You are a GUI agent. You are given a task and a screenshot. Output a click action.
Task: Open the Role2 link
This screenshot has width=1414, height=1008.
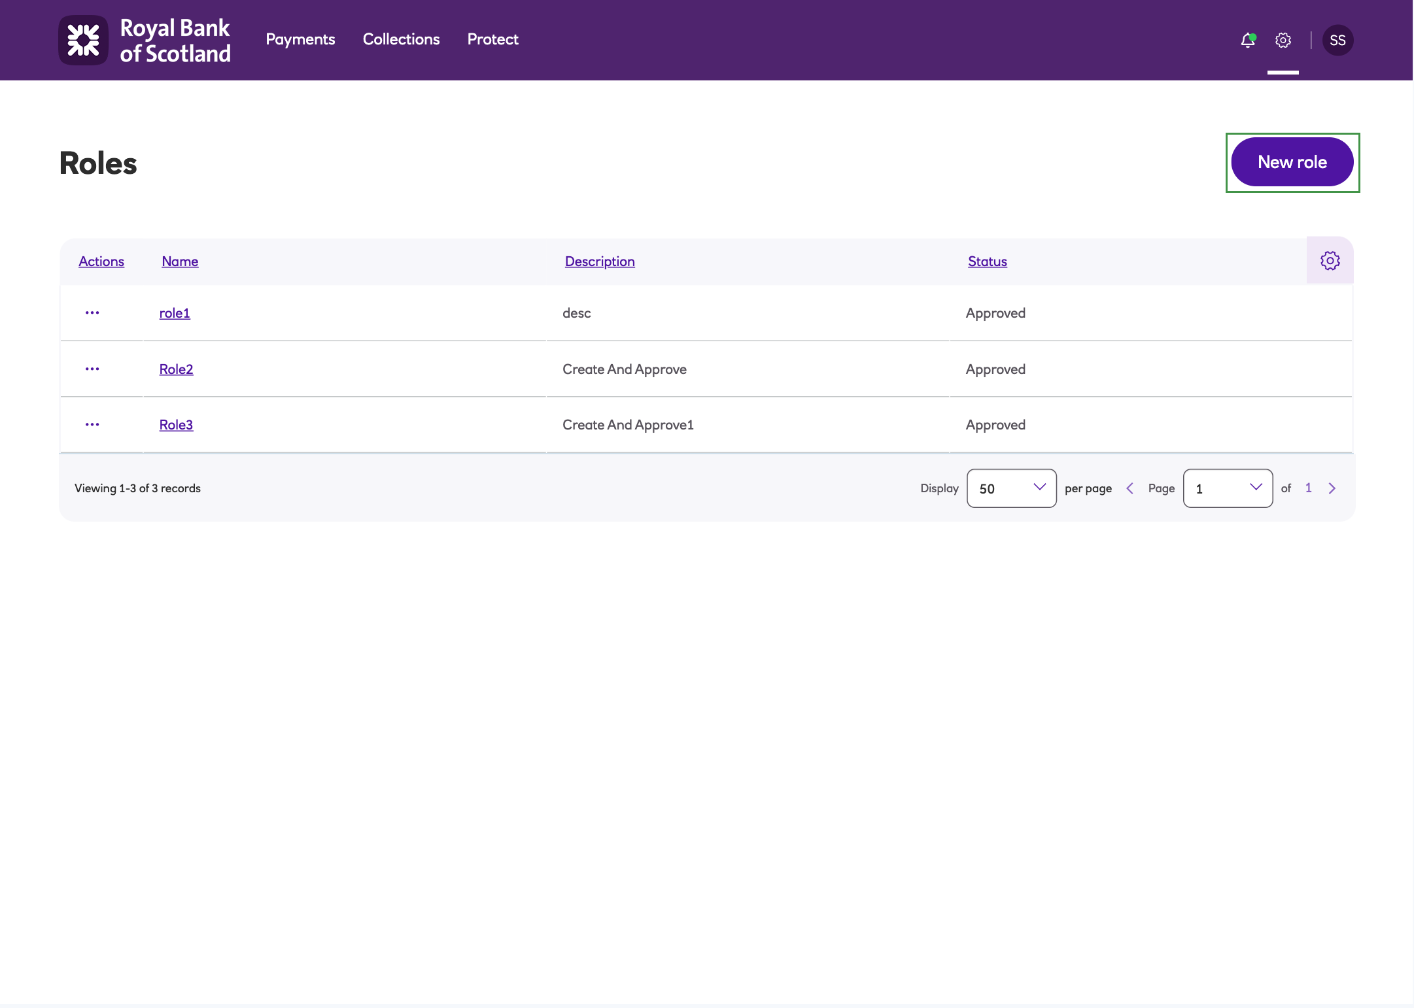(176, 369)
